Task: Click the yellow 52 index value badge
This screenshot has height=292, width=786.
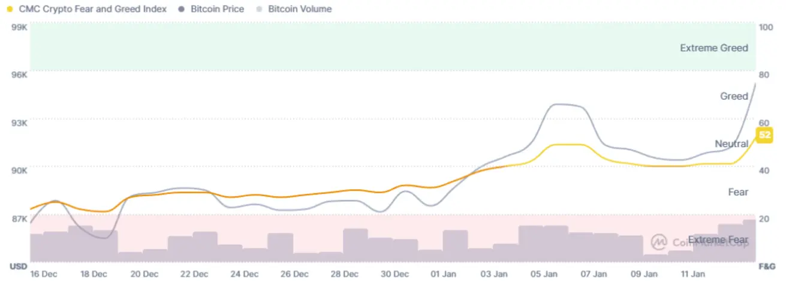Action: point(764,135)
